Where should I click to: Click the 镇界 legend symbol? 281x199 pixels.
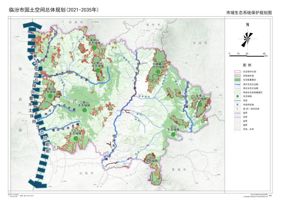coord(238,125)
